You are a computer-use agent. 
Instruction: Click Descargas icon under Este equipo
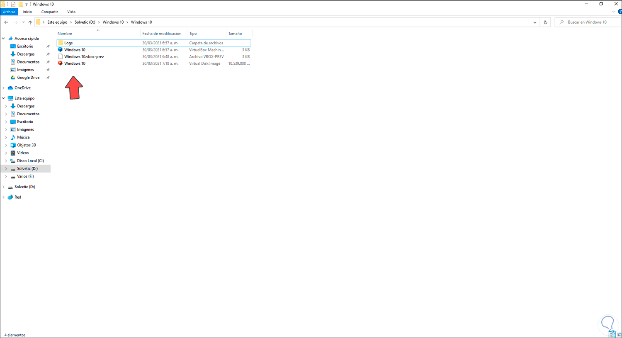coord(13,106)
